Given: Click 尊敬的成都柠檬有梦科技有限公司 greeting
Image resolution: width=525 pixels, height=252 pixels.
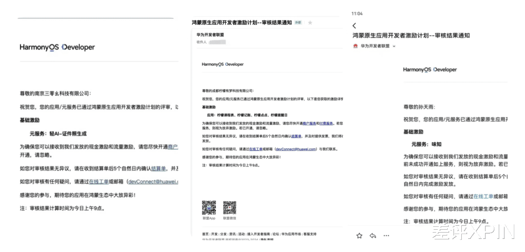Looking at the screenshot, I should [227, 91].
